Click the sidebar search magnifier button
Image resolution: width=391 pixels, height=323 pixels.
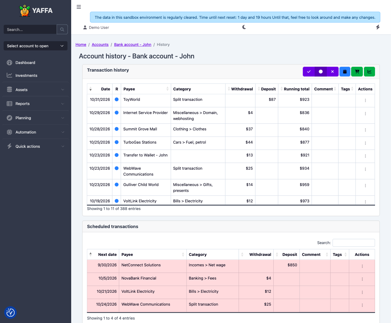tap(62, 30)
